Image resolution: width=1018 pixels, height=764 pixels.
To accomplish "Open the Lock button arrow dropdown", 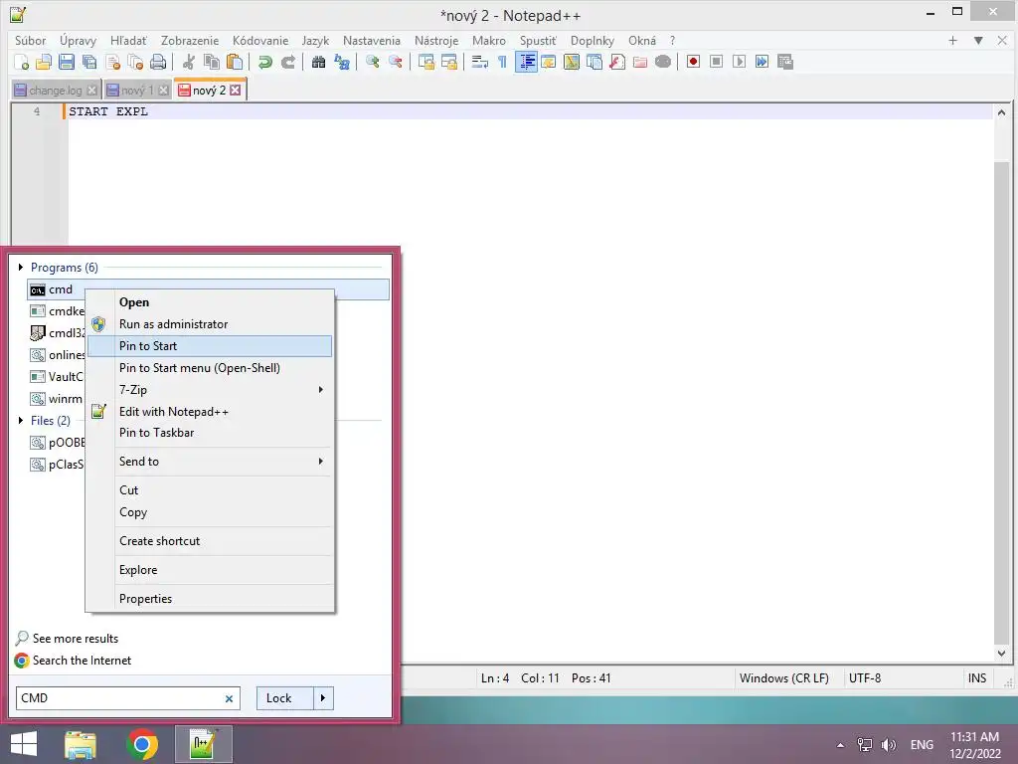I will (x=323, y=698).
